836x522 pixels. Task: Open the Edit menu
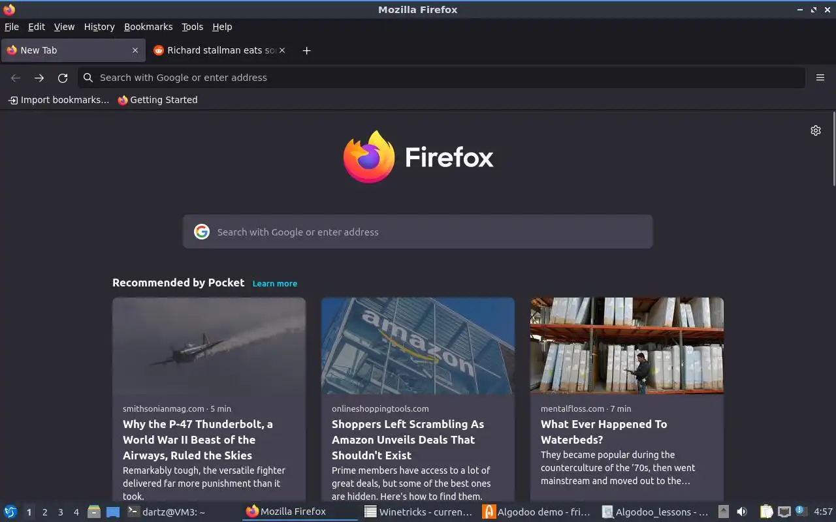[37, 27]
